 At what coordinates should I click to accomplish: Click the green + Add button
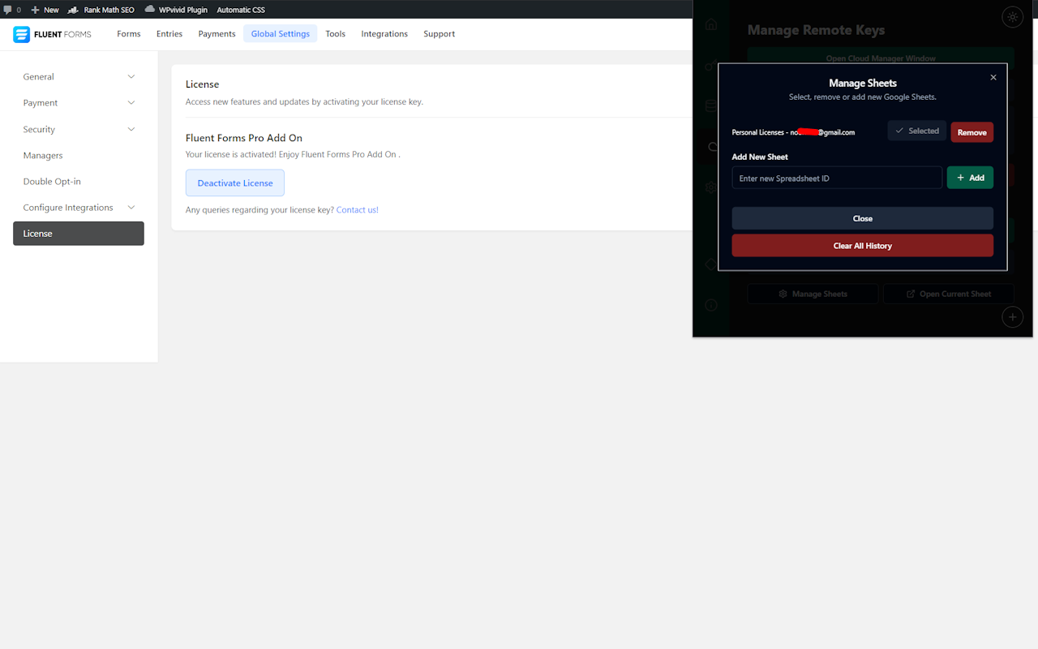pos(970,178)
